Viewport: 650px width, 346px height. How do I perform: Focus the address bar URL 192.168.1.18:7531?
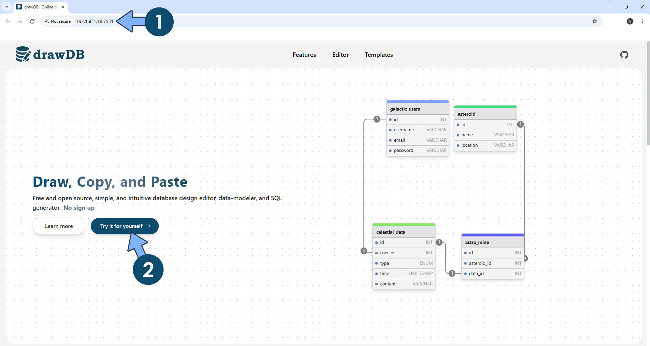coord(95,21)
